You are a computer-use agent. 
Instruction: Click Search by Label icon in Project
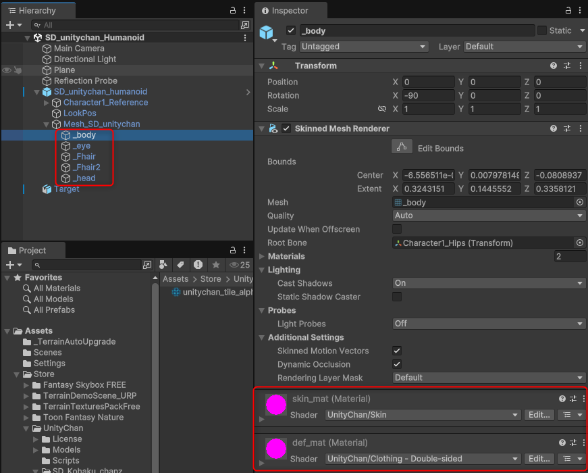tap(181, 265)
